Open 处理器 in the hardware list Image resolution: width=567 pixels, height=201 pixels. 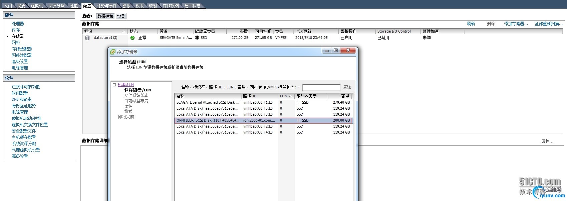pyautogui.click(x=18, y=24)
